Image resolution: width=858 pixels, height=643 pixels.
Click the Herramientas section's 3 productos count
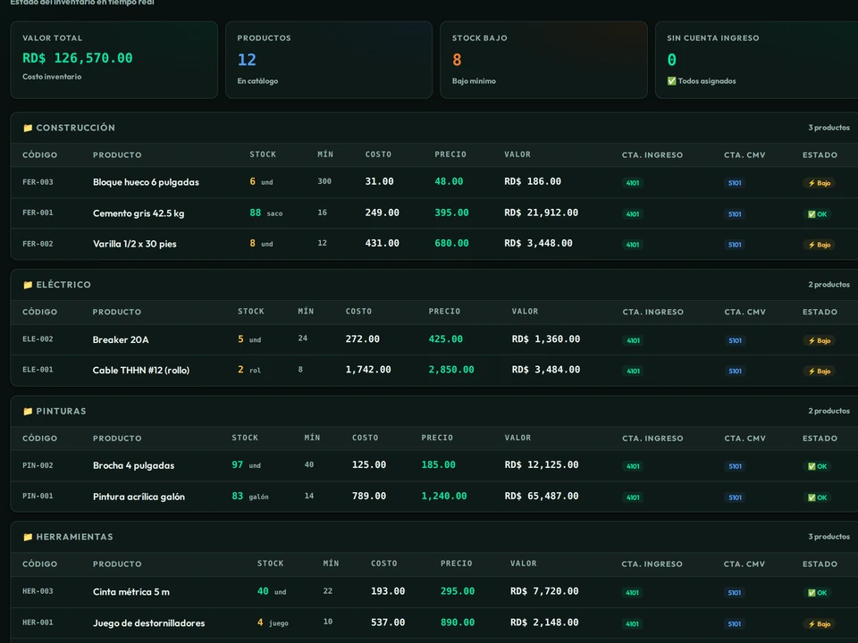[829, 537]
